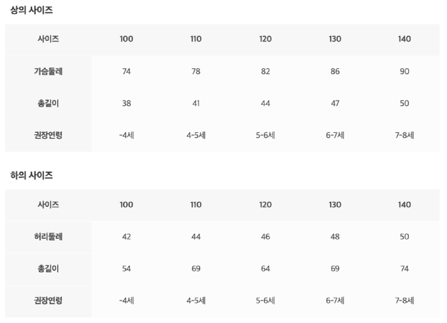Click chest measurement value 82
This screenshot has width=447, height=323.
266,71
